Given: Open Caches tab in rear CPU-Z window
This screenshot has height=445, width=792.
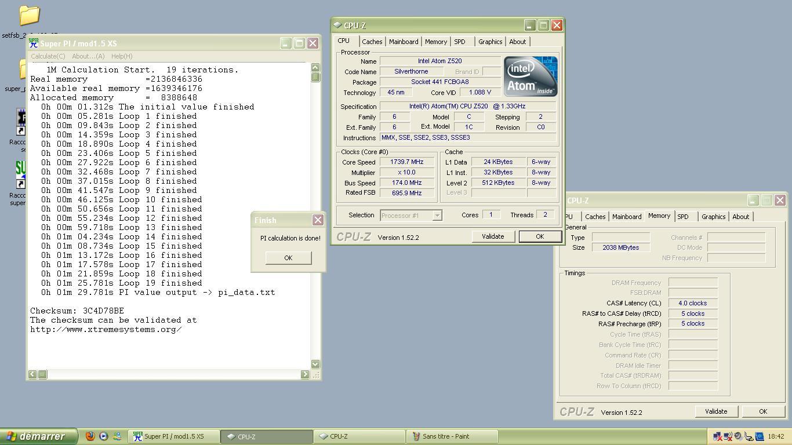Looking at the screenshot, I should [595, 217].
